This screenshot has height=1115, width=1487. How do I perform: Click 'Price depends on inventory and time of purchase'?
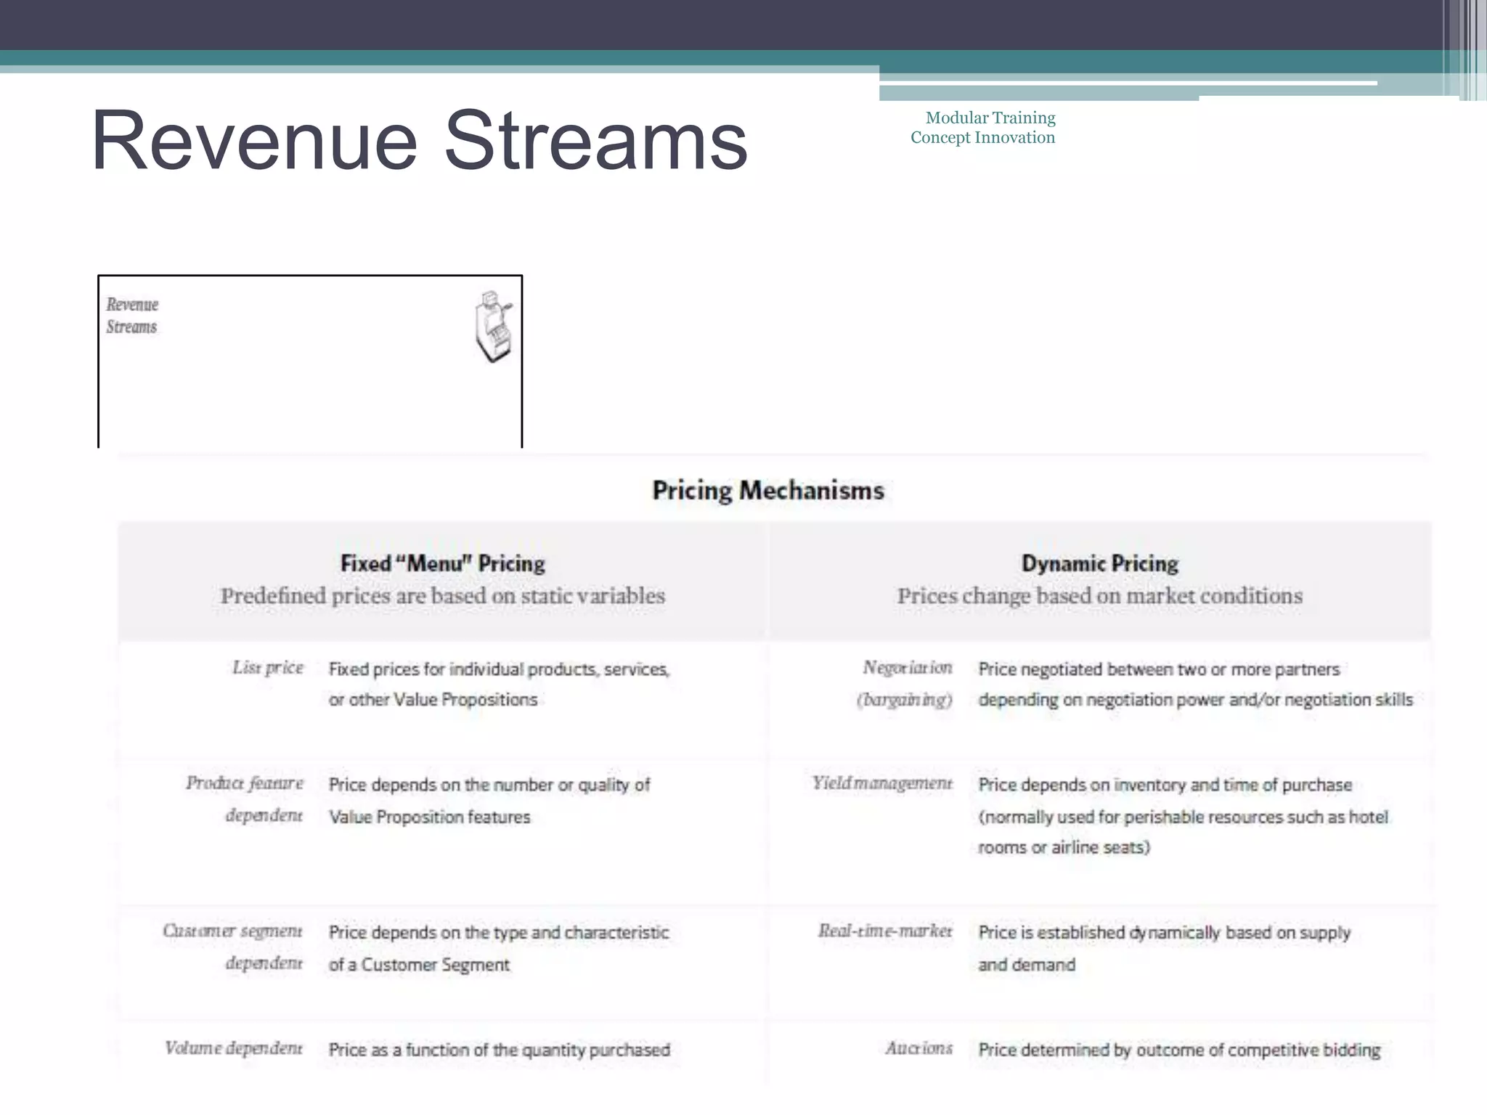(x=1165, y=785)
